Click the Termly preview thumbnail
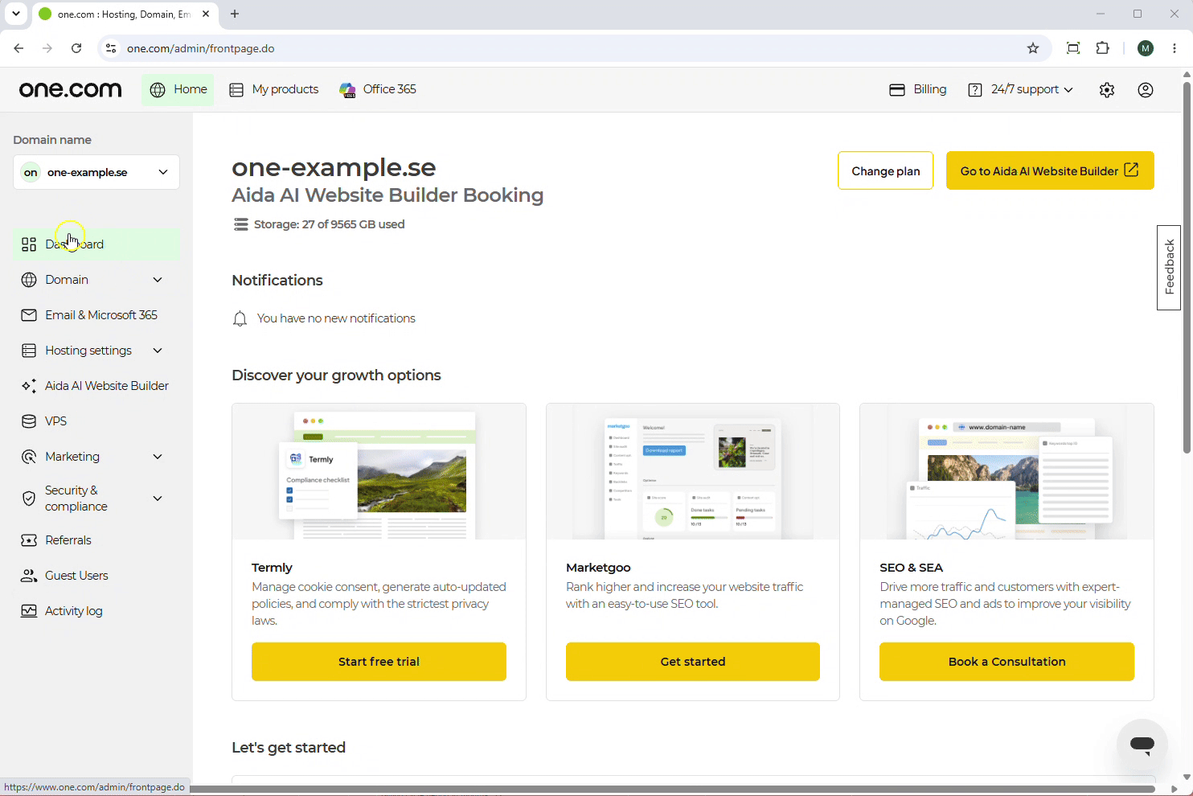 coord(379,472)
